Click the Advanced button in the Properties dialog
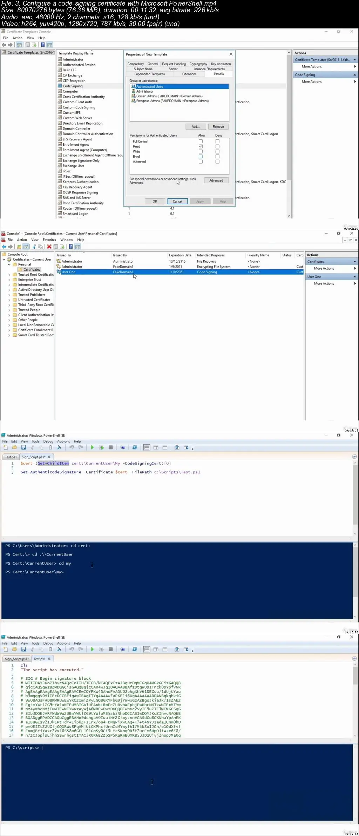 coord(216,180)
